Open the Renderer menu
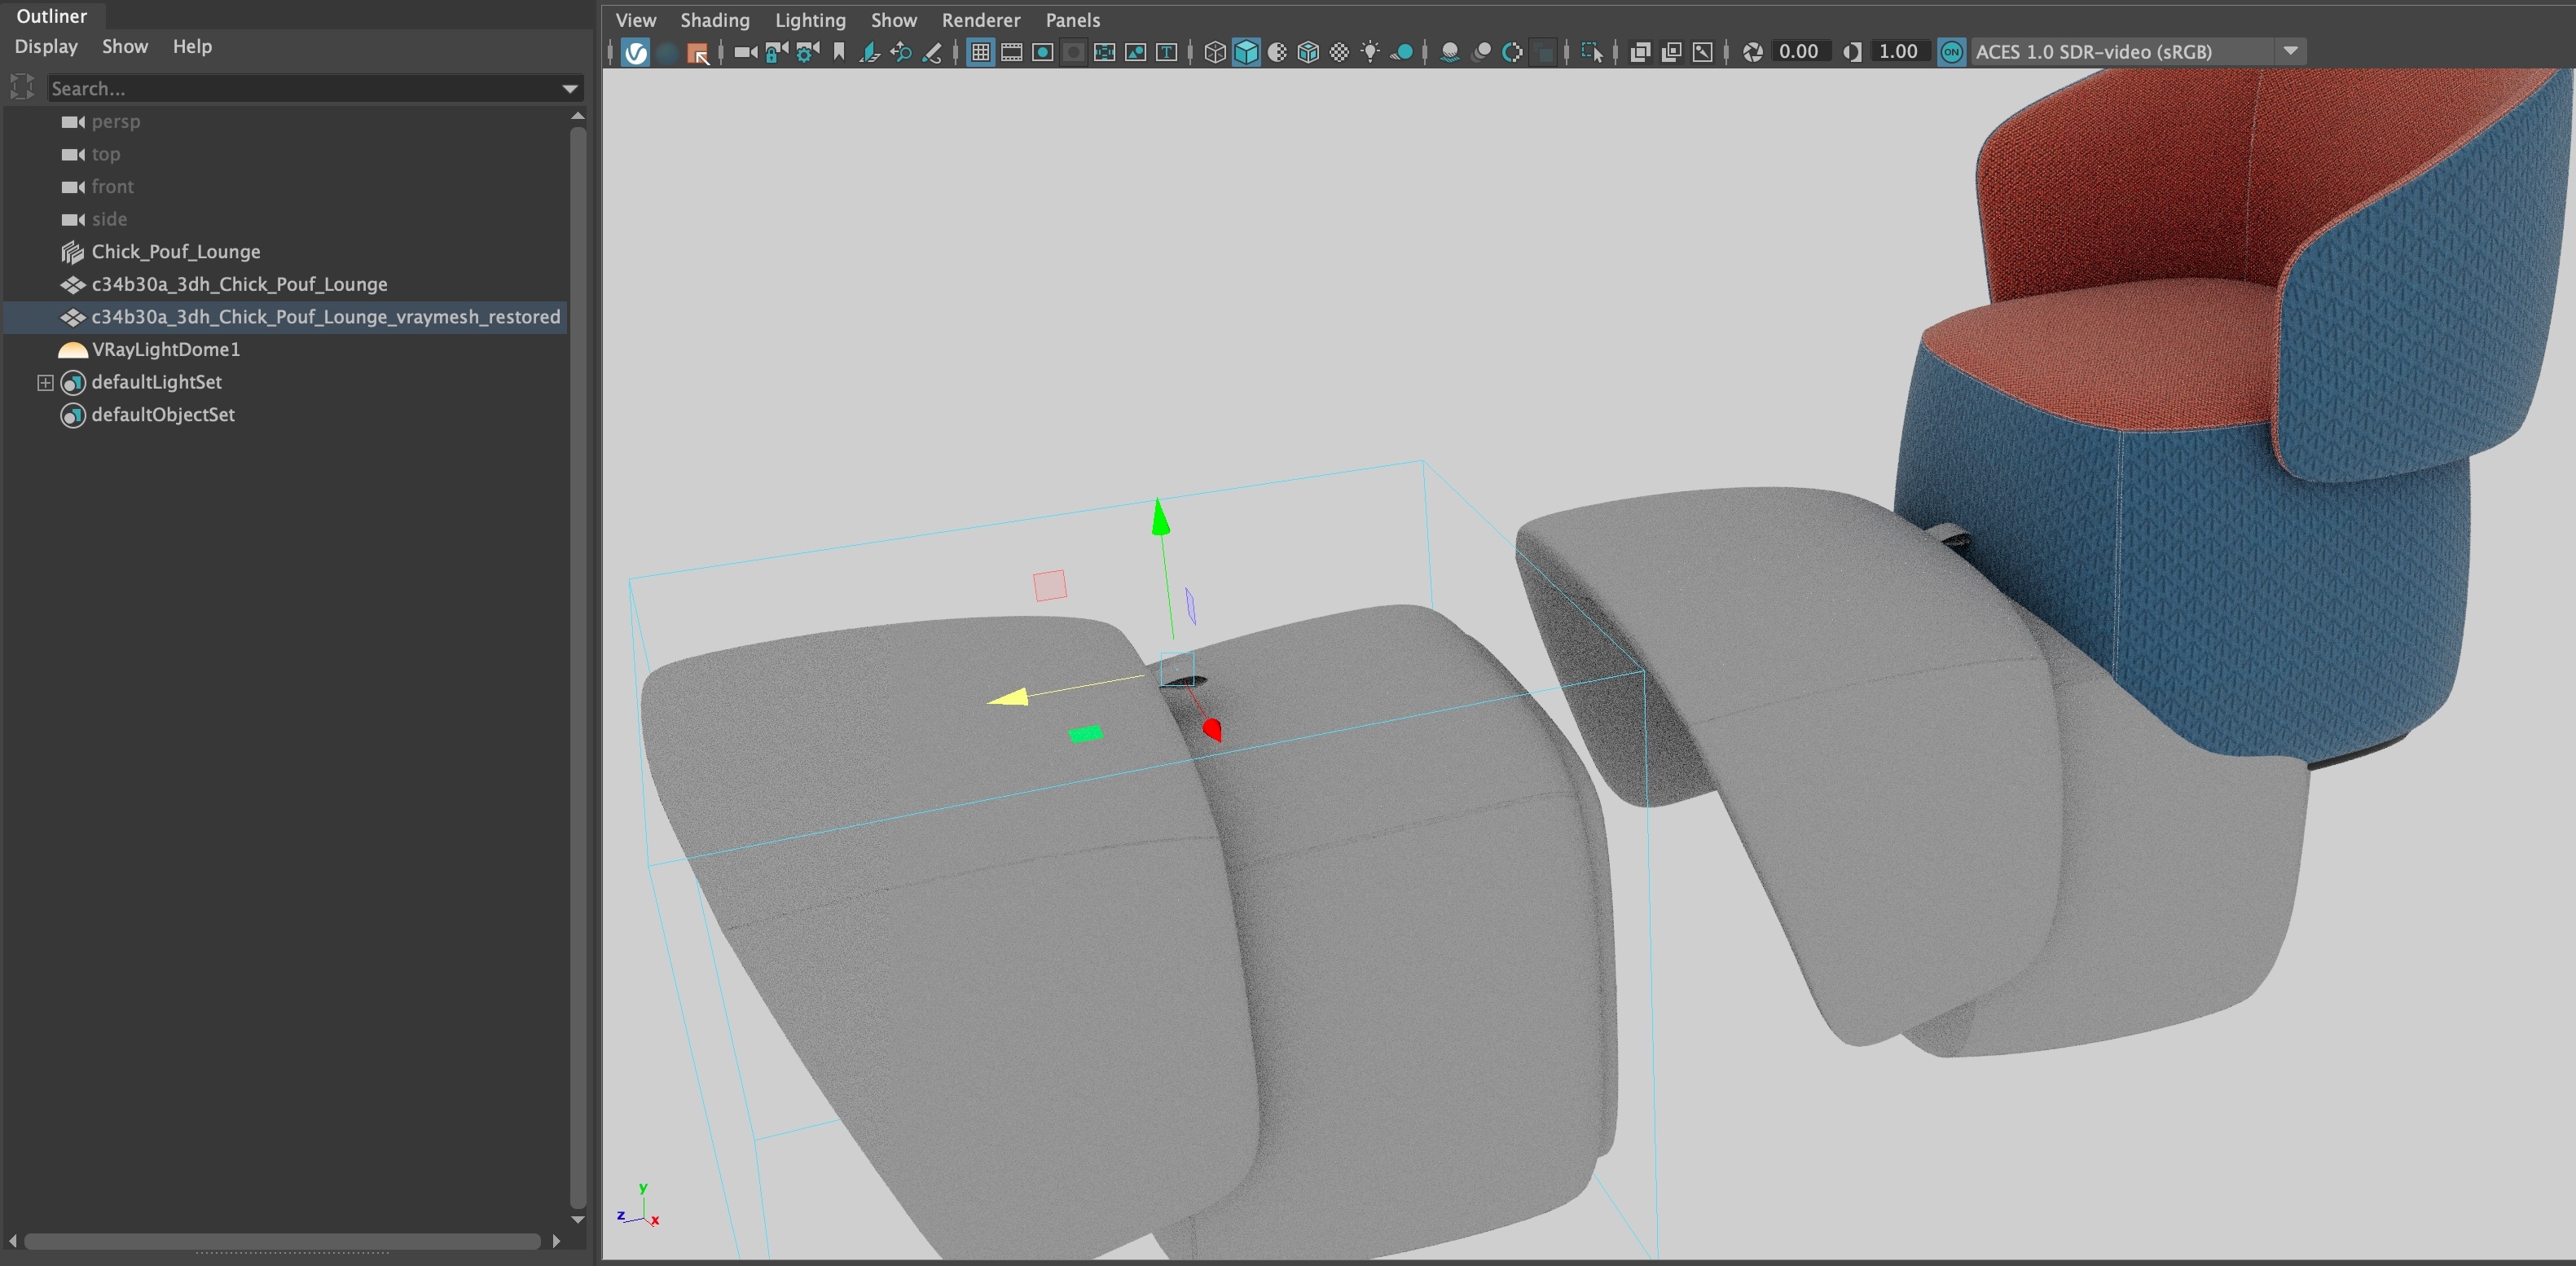This screenshot has width=2576, height=1266. click(x=981, y=20)
